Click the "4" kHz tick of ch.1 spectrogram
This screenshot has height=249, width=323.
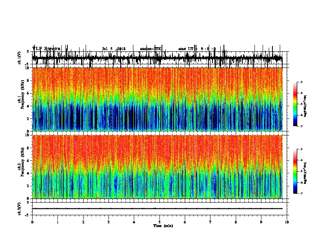pos(28,106)
